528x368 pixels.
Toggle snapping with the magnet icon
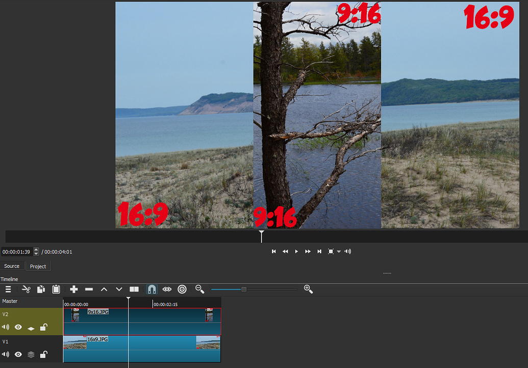(152, 289)
